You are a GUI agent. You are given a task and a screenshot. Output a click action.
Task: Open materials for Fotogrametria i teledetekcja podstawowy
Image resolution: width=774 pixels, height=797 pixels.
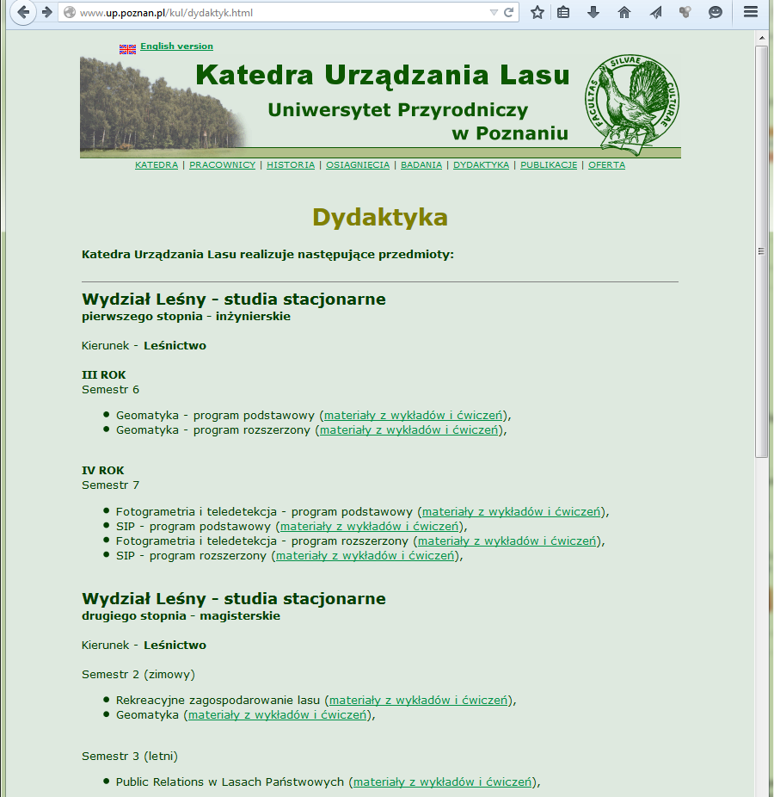click(x=512, y=512)
